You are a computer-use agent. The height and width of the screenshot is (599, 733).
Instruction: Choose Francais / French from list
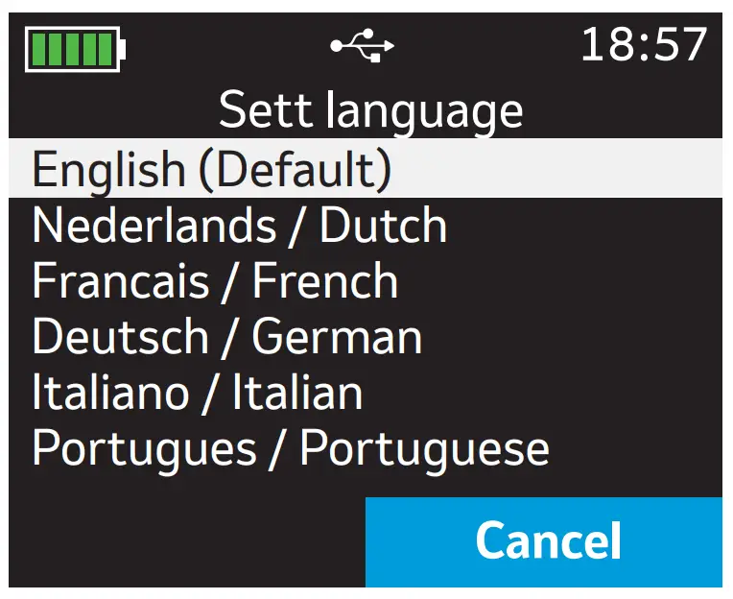[x=215, y=281]
